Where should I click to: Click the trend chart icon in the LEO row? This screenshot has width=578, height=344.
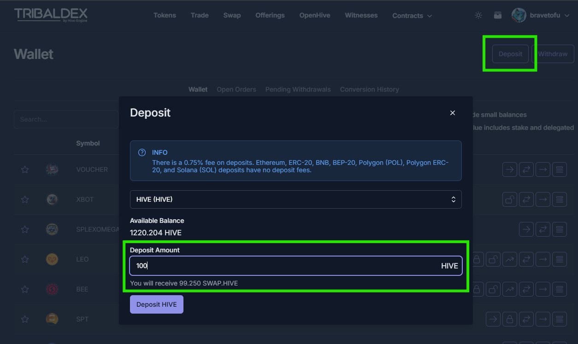coord(510,259)
